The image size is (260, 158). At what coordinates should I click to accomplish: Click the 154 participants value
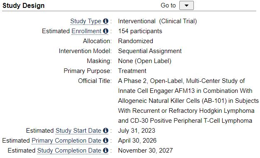[x=140, y=31]
